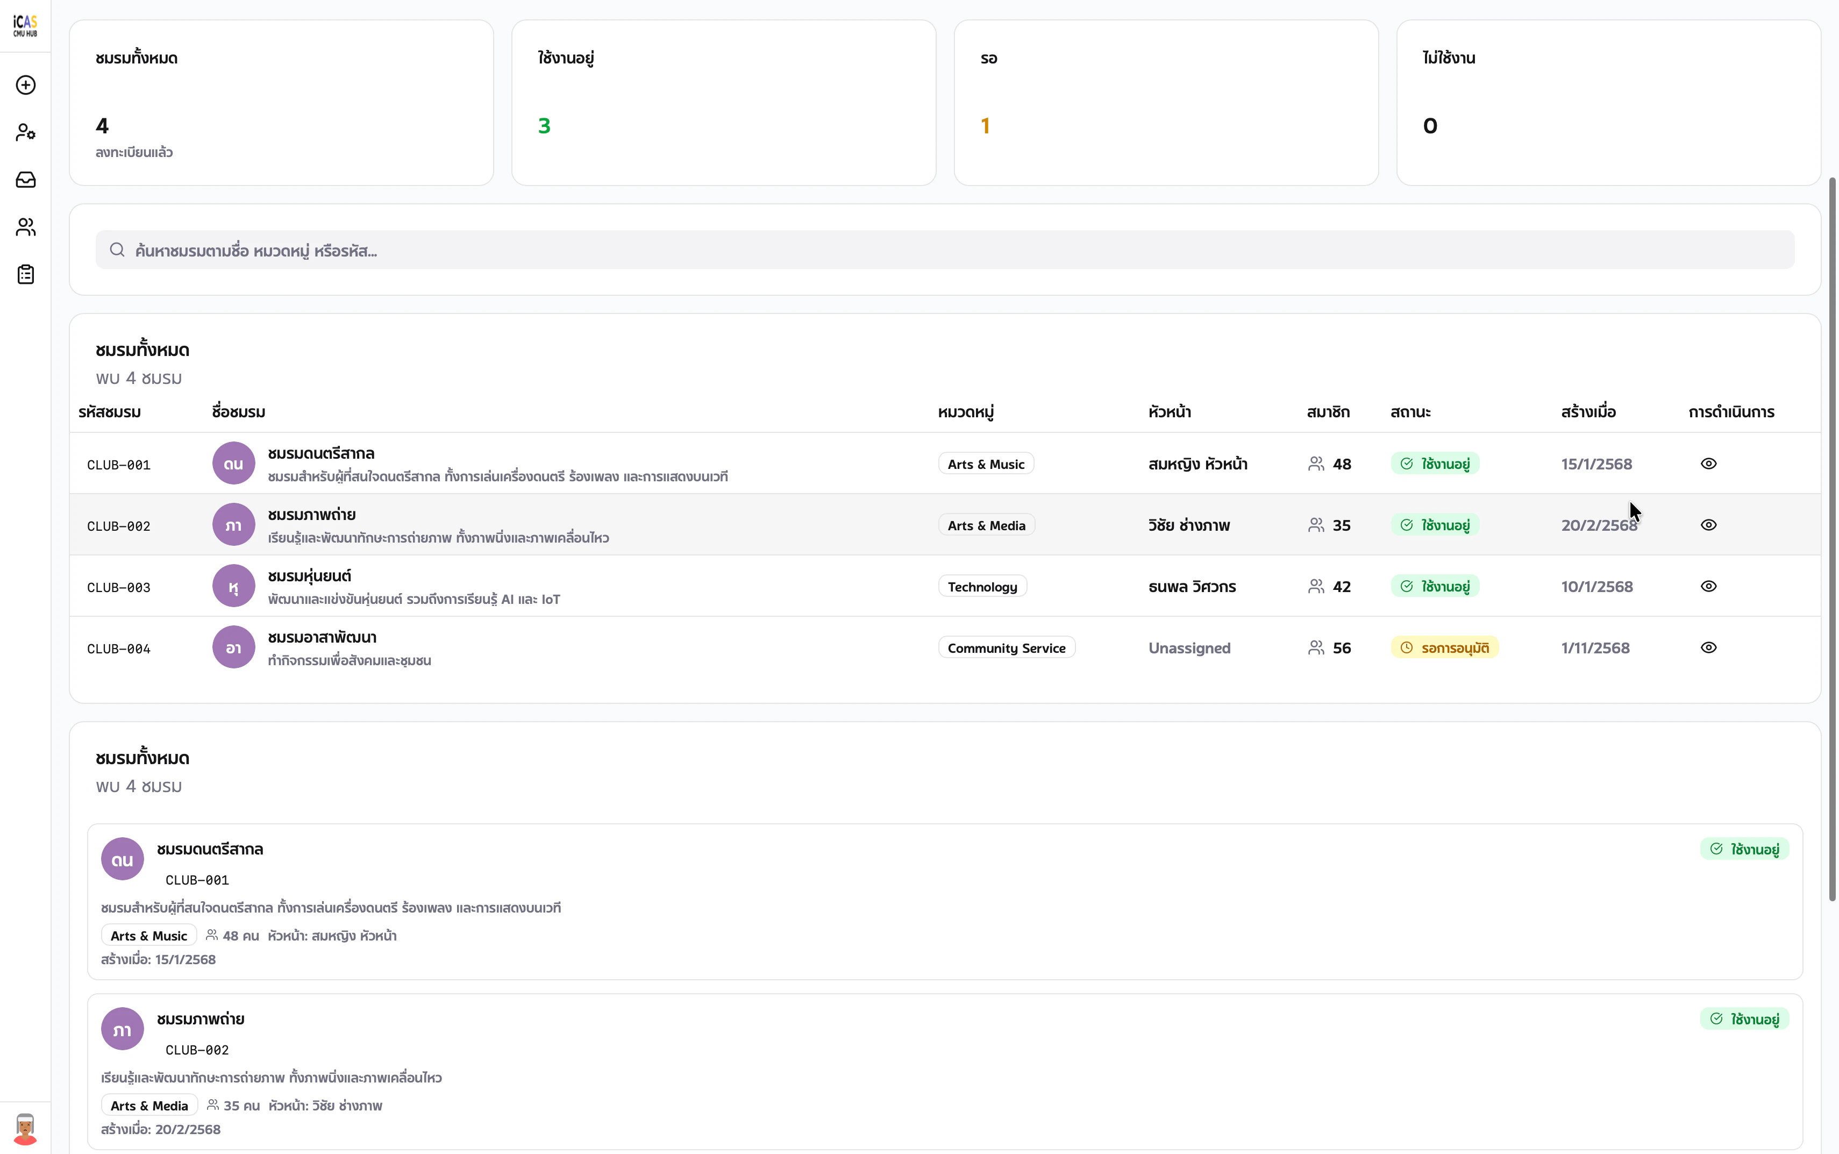Open the user settings icon in sidebar
Screen dimensions: 1839x1154
[x=26, y=132]
